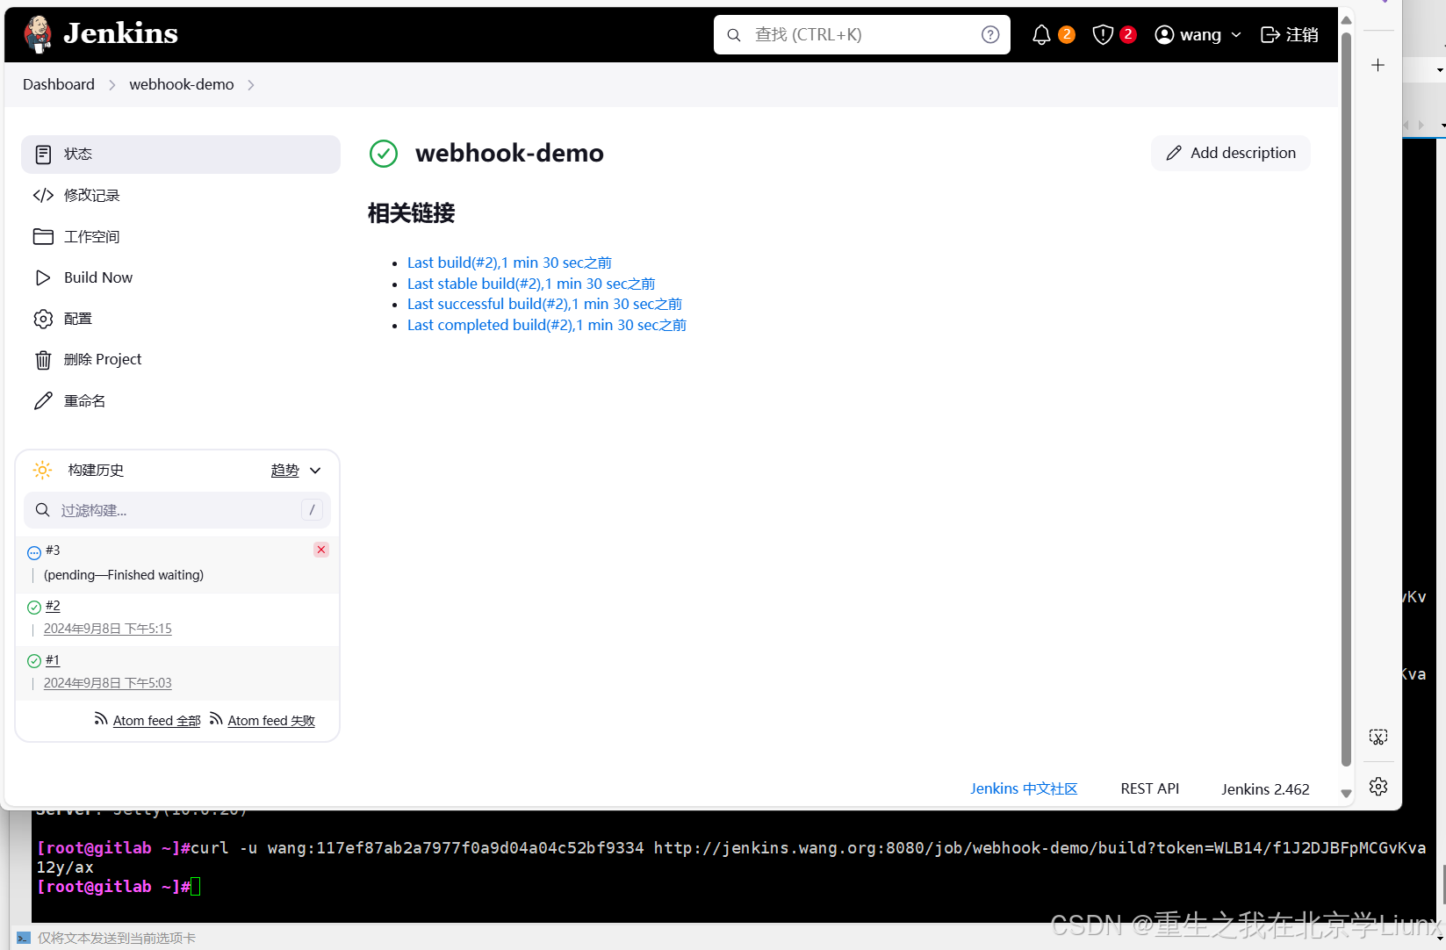Expand the 趋势 chevron in build history

pos(315,471)
